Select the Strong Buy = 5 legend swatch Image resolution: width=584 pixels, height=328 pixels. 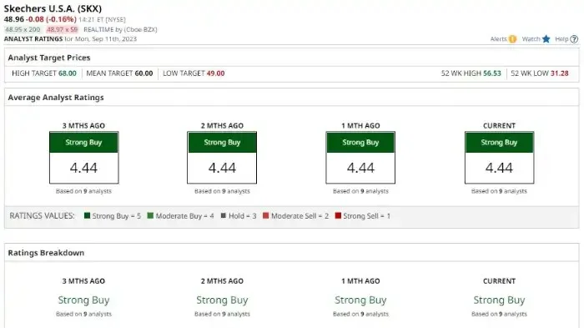[87, 215]
